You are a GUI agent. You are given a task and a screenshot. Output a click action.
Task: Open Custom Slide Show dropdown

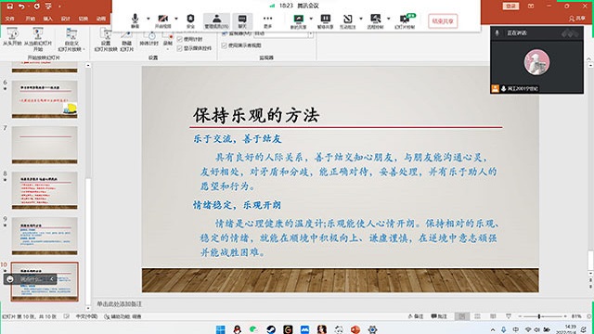coord(71,39)
